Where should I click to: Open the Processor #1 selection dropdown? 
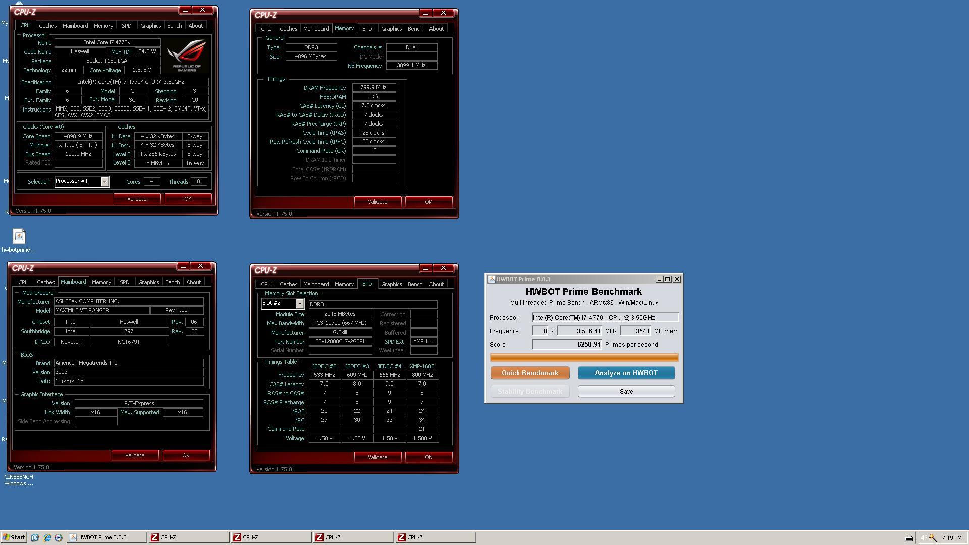(104, 181)
